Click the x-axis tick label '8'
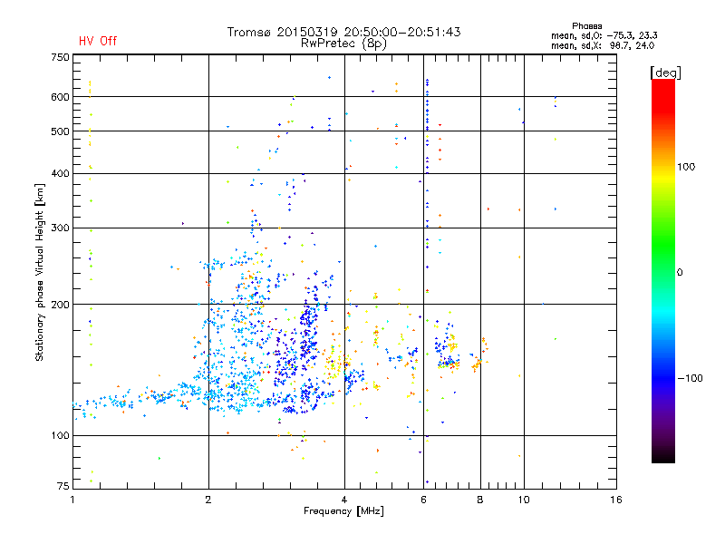Image resolution: width=725 pixels, height=544 pixels. coord(480,500)
